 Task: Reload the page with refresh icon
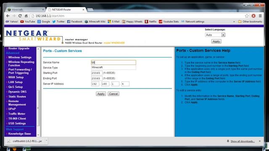click(20, 16)
